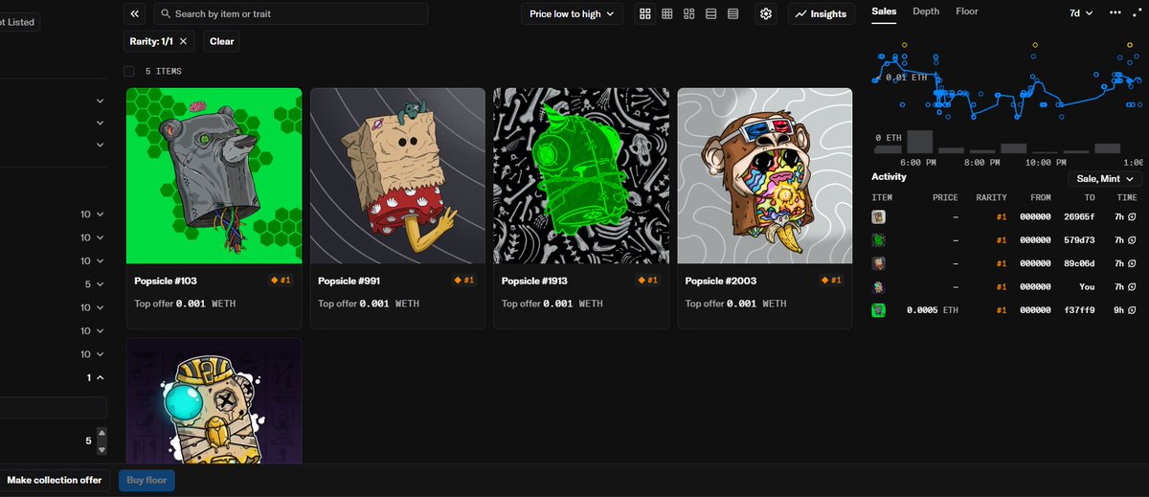
Task: Clear all applied filters
Action: coord(222,41)
